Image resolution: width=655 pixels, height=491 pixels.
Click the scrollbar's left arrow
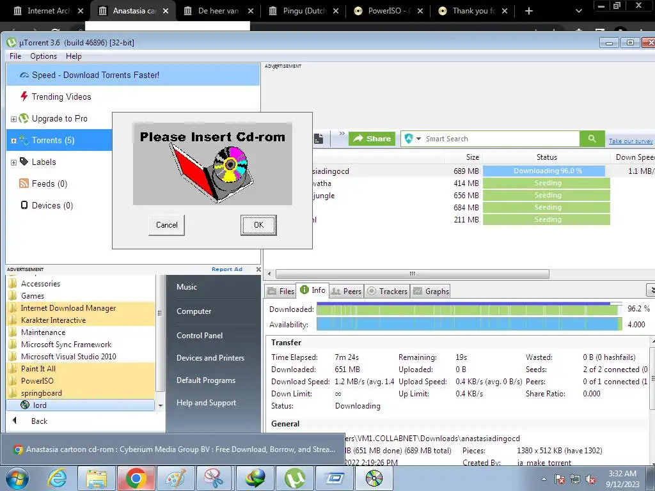tap(269, 274)
